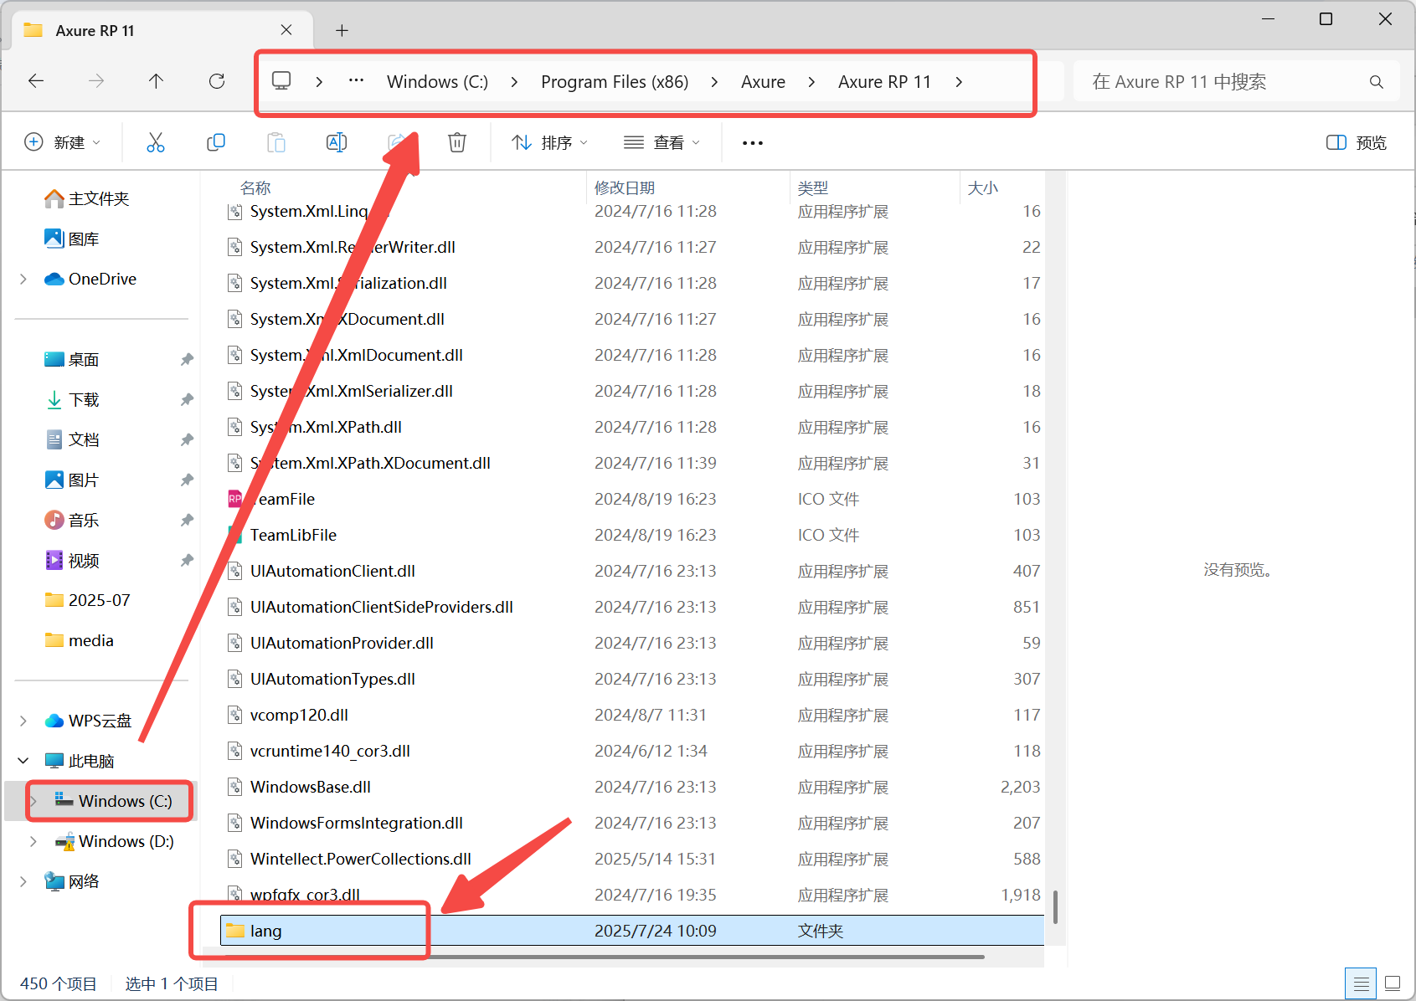Image resolution: width=1416 pixels, height=1001 pixels.
Task: Open the more options ellipsis in toolbar
Action: [x=753, y=143]
